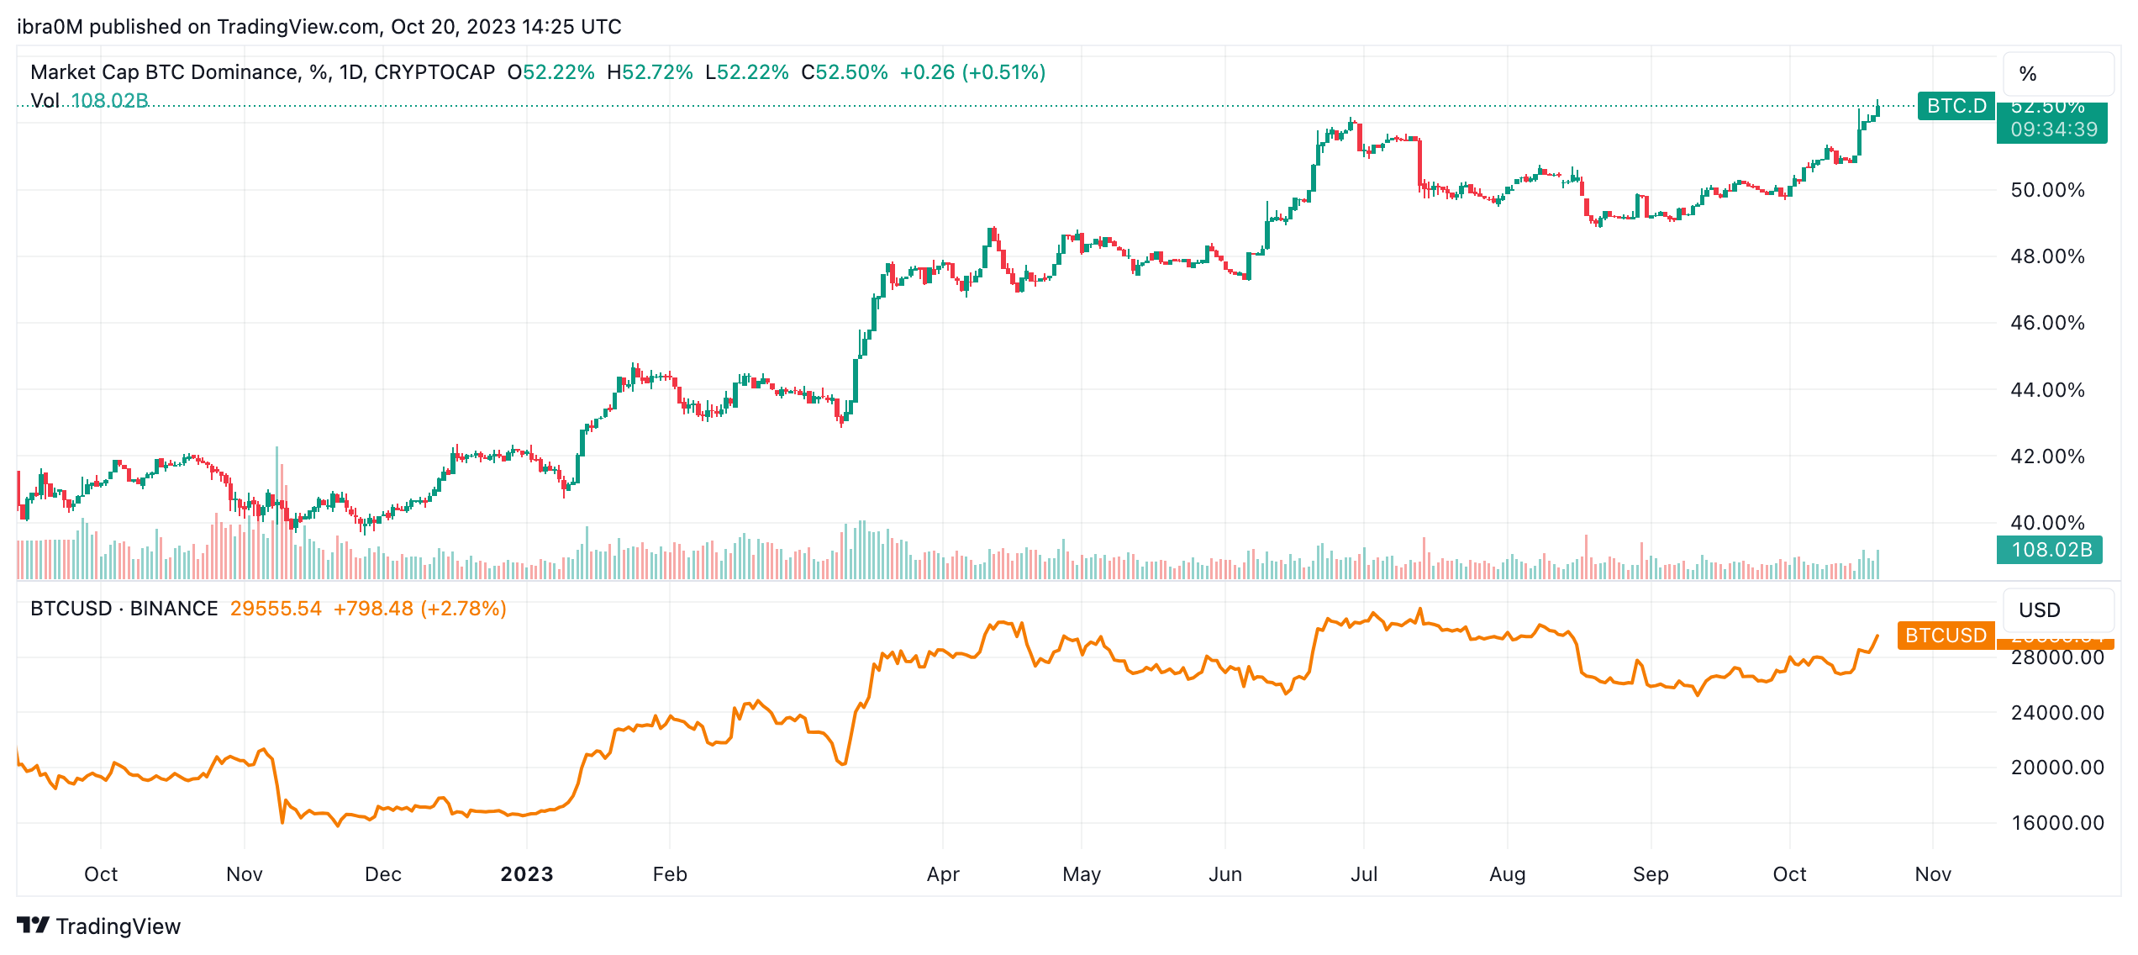Click the Market Cap BTC Dominance title
The width and height of the screenshot is (2138, 955).
(x=164, y=72)
